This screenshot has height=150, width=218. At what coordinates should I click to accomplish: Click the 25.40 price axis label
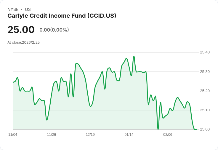coord(205,52)
